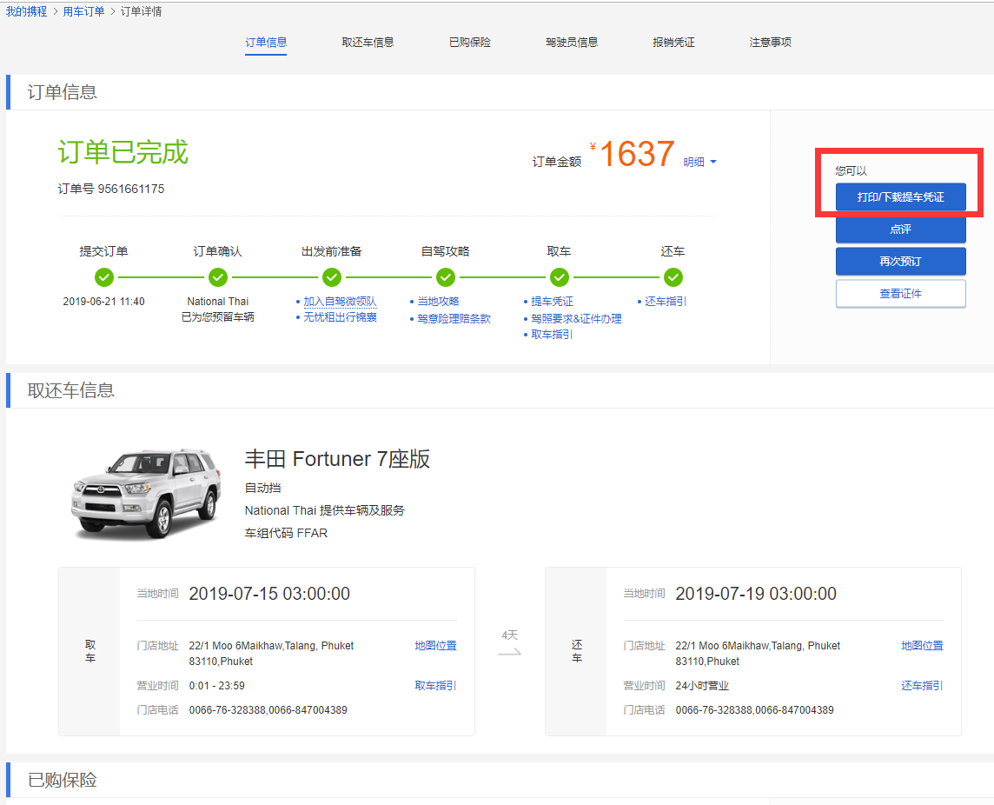Open 查看证件 to view documents
This screenshot has width=994, height=805.
click(900, 294)
